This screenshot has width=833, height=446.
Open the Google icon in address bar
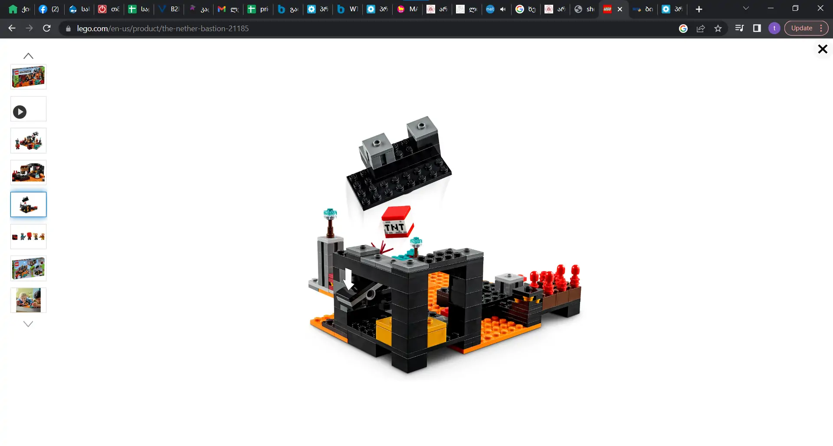click(683, 29)
